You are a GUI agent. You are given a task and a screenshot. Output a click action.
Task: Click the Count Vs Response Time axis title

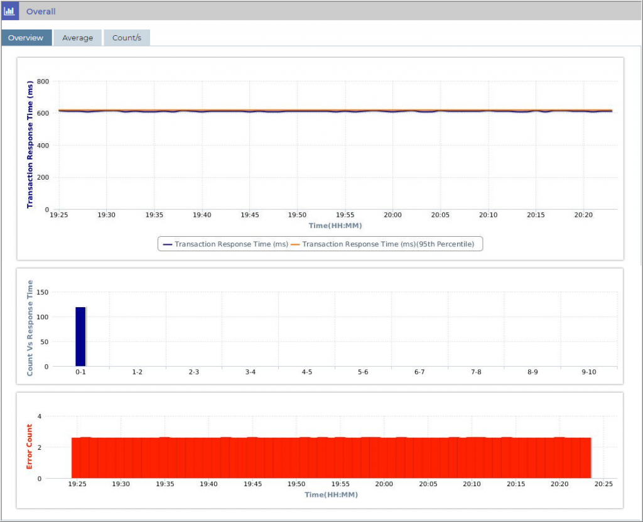coord(30,328)
